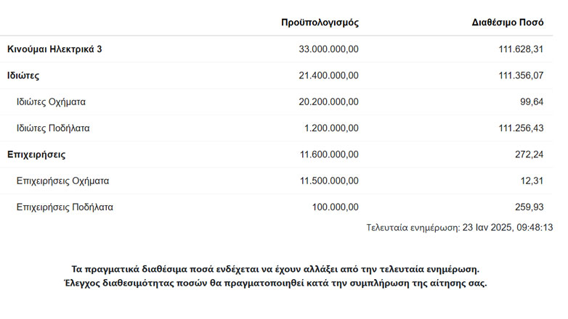Click the 259,93 available amount
Viewport: 568px width, 319px height.
(x=528, y=207)
